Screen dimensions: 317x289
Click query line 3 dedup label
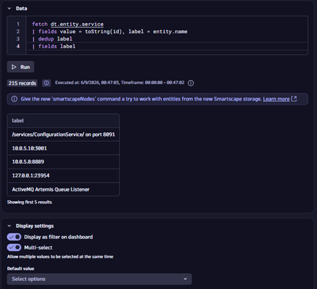tap(52, 39)
